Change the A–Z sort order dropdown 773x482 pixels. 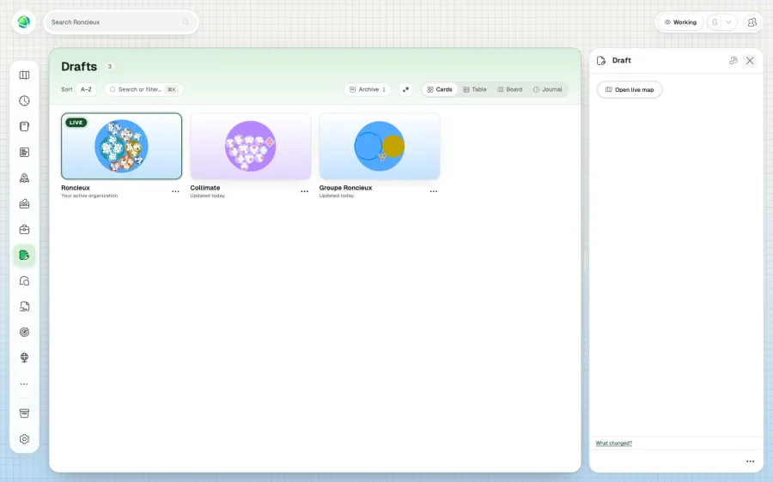pyautogui.click(x=86, y=89)
